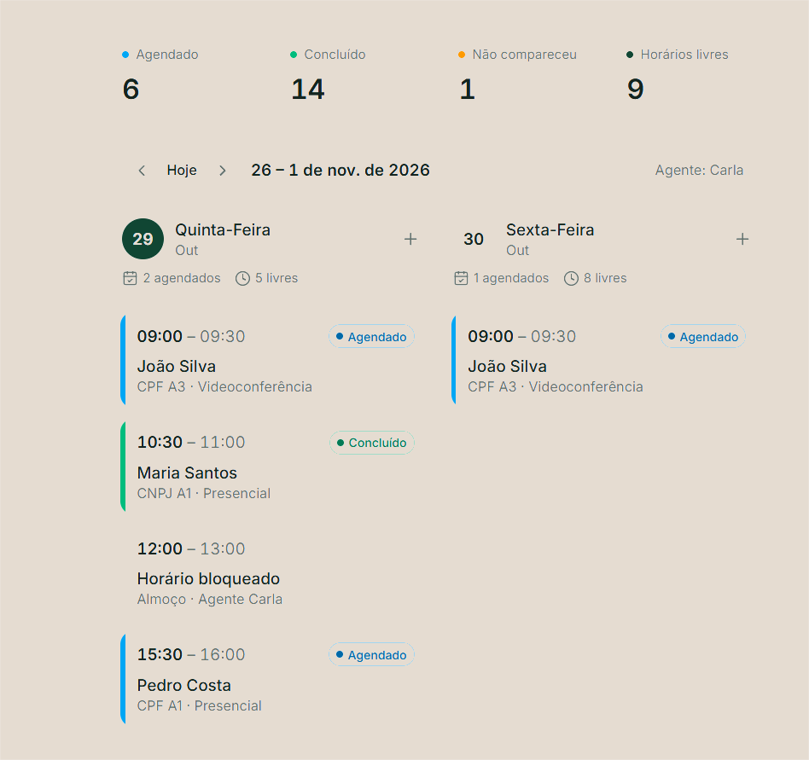This screenshot has height=760, width=809.
Task: Add an appointment on Sexta-Feira with the plus icon
Action: click(x=742, y=239)
